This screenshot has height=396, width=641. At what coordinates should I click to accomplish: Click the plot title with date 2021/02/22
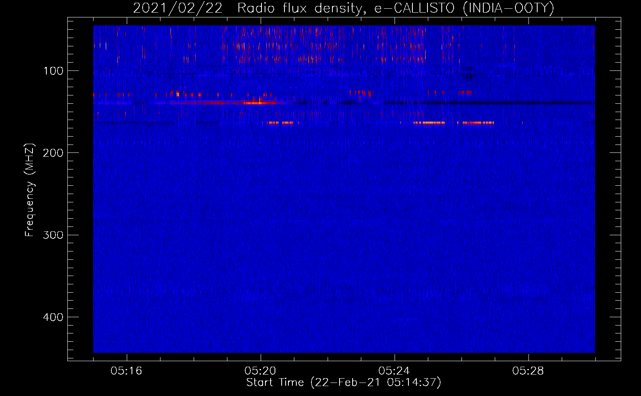pos(343,8)
